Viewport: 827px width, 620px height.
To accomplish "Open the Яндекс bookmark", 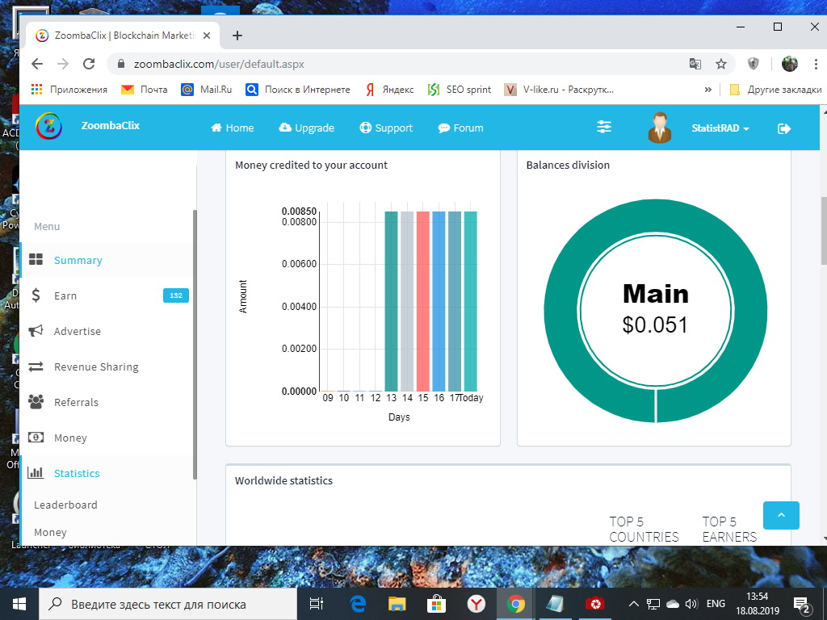I will pyautogui.click(x=390, y=90).
